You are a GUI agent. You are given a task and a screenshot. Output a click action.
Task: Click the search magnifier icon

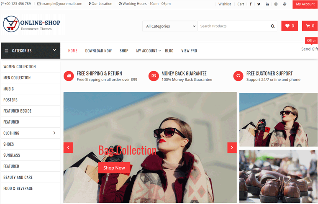click(273, 26)
